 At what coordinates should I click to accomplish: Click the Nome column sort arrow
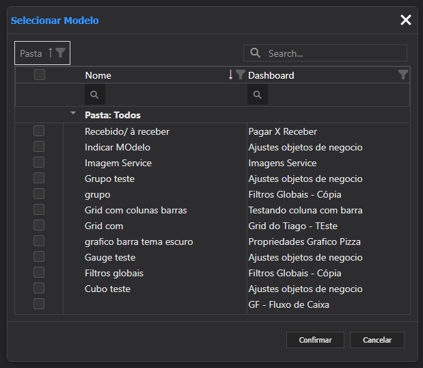230,75
